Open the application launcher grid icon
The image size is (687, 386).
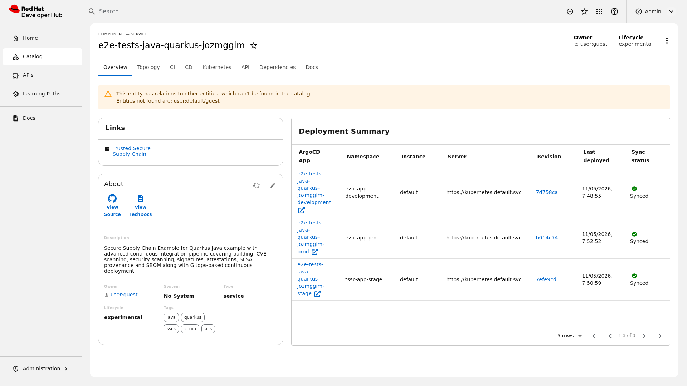click(x=599, y=11)
